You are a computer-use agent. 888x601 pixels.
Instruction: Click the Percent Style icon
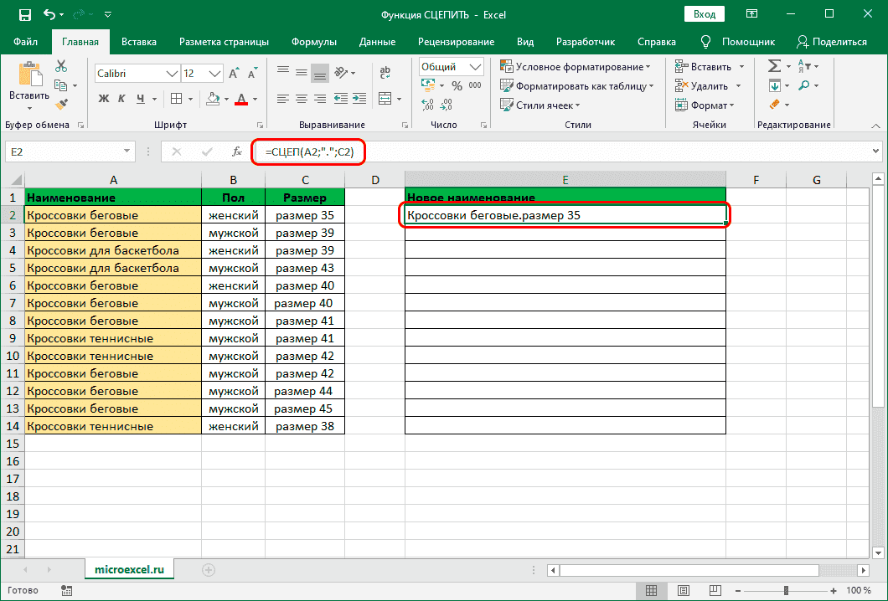(x=457, y=86)
